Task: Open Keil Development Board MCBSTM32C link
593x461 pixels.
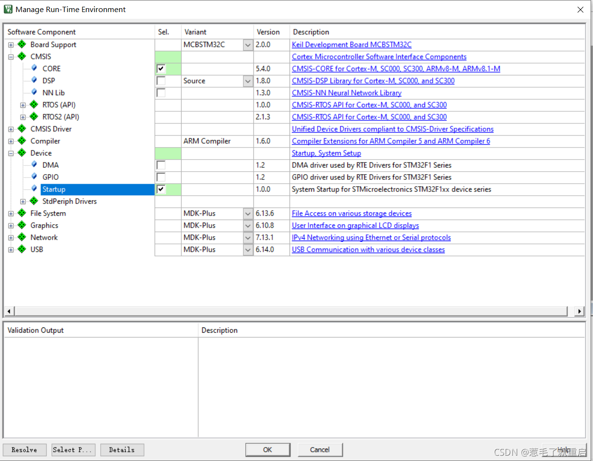Action: 352,44
